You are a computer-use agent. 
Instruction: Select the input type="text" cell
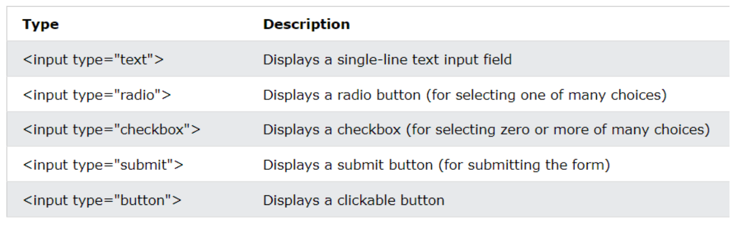coord(93,60)
